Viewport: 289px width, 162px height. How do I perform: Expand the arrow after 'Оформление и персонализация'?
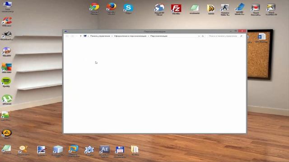(x=148, y=36)
